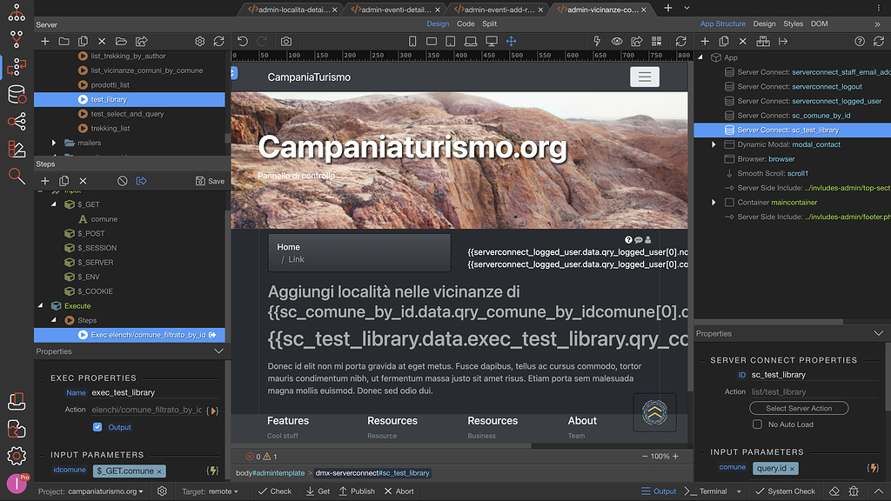
Task: Open the Database Manager in left sidebar
Action: pos(17,94)
